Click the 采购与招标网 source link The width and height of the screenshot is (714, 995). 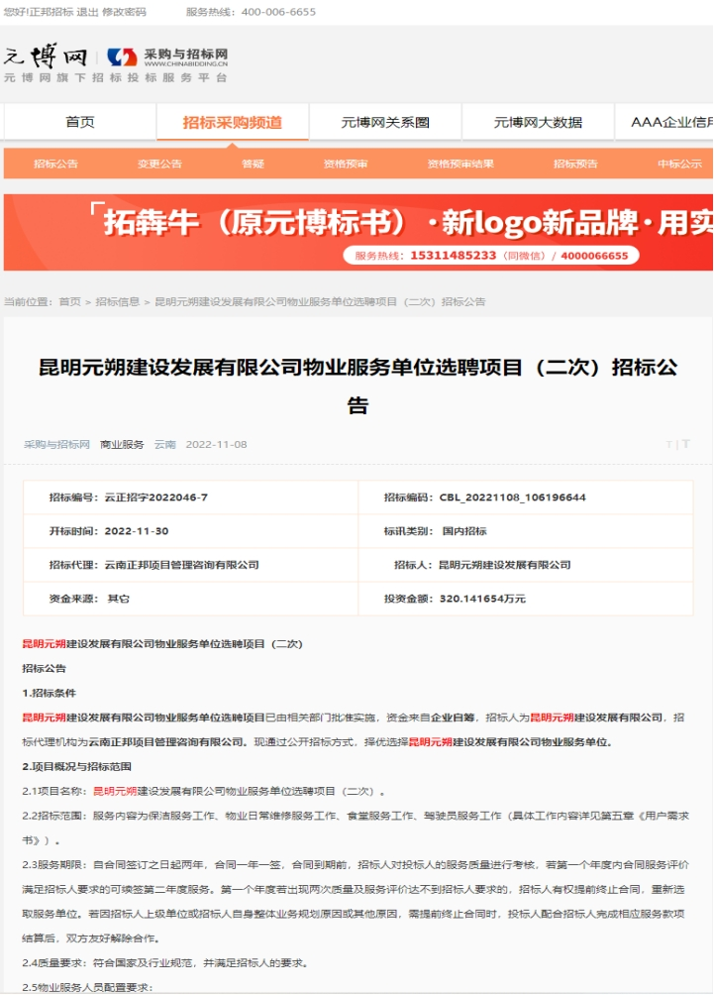click(x=56, y=445)
